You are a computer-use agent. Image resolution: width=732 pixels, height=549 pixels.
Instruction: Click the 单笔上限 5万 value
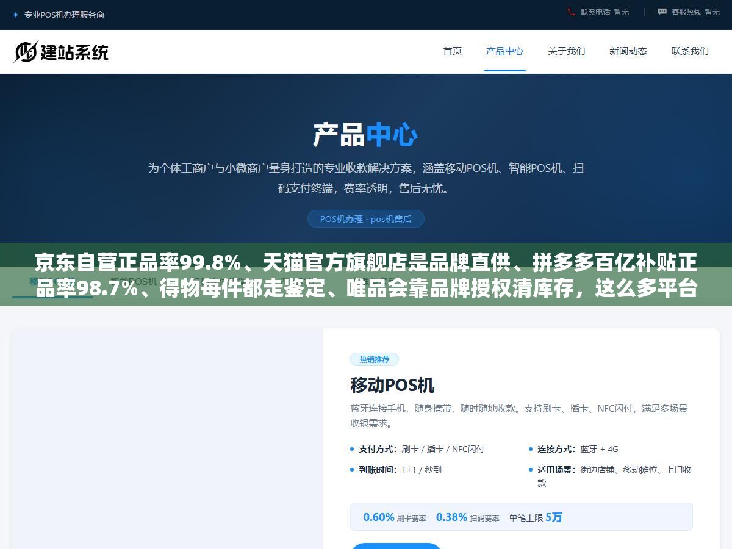coord(536,517)
